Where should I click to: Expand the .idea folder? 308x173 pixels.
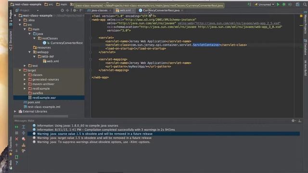point(20,20)
